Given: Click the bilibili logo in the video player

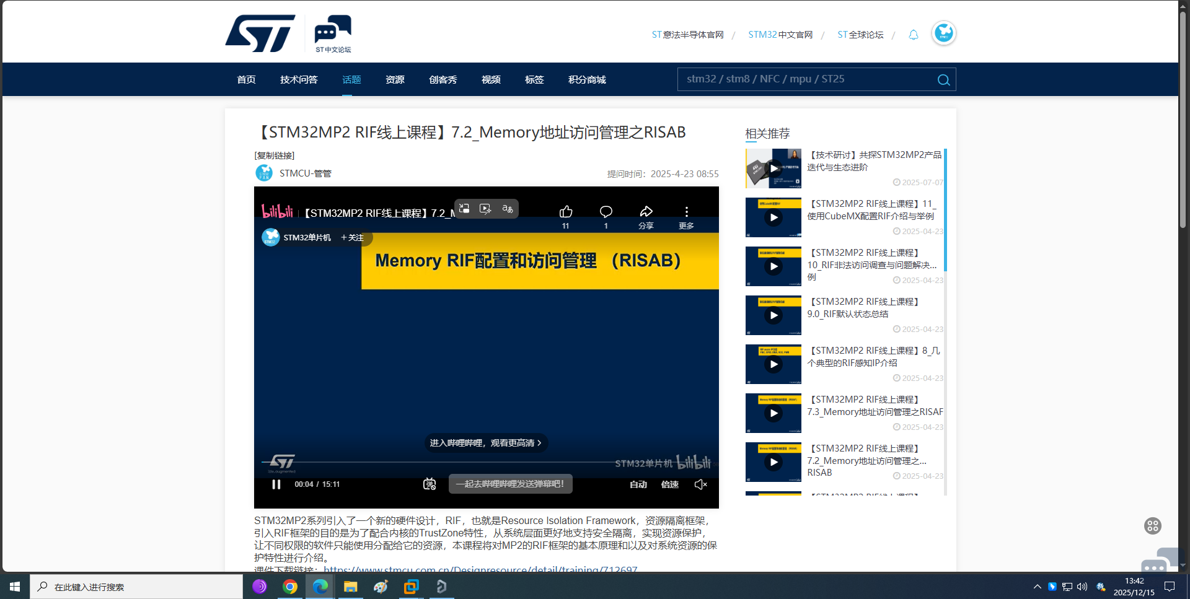Looking at the screenshot, I should pyautogui.click(x=277, y=212).
